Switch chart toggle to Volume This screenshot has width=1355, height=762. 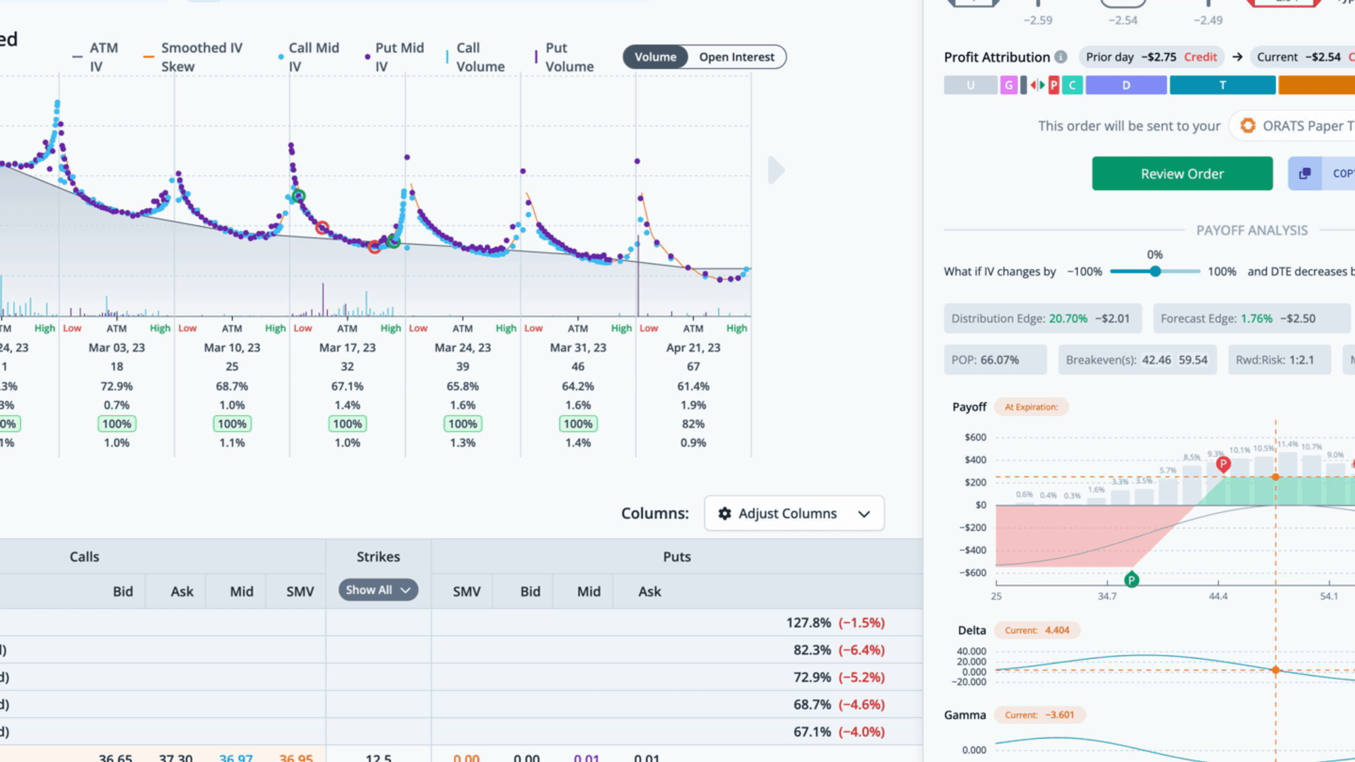tap(655, 57)
